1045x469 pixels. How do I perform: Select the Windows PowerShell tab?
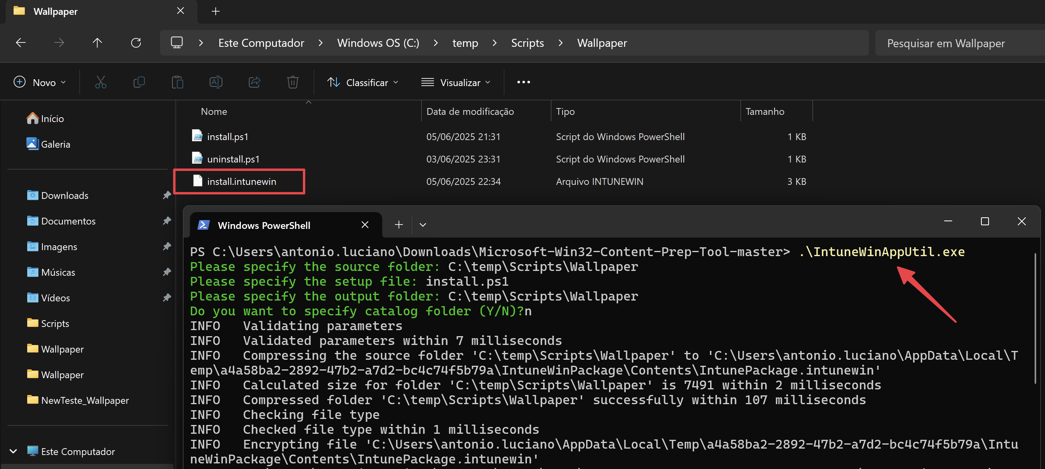click(x=286, y=225)
